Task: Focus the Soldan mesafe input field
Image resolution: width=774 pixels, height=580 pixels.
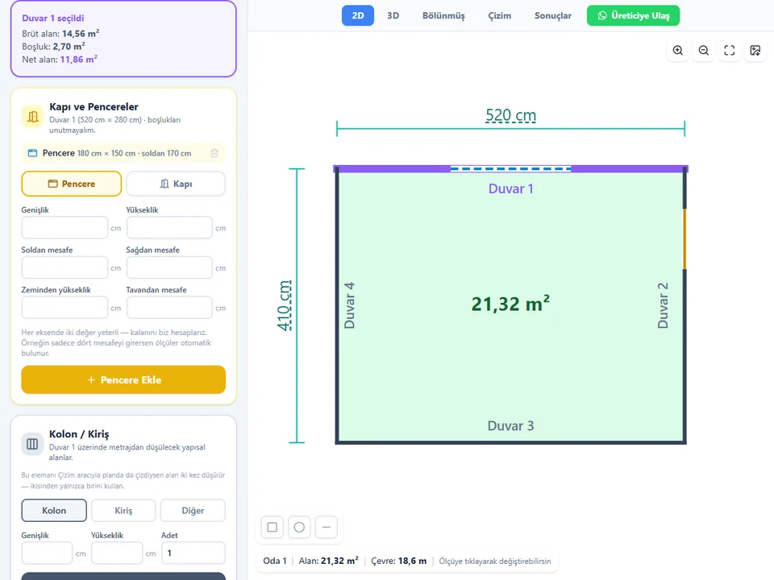Action: [64, 267]
